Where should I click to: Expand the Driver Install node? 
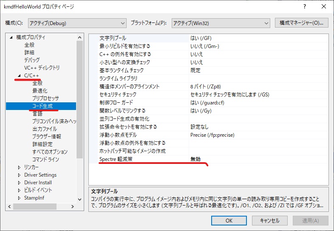19,183
